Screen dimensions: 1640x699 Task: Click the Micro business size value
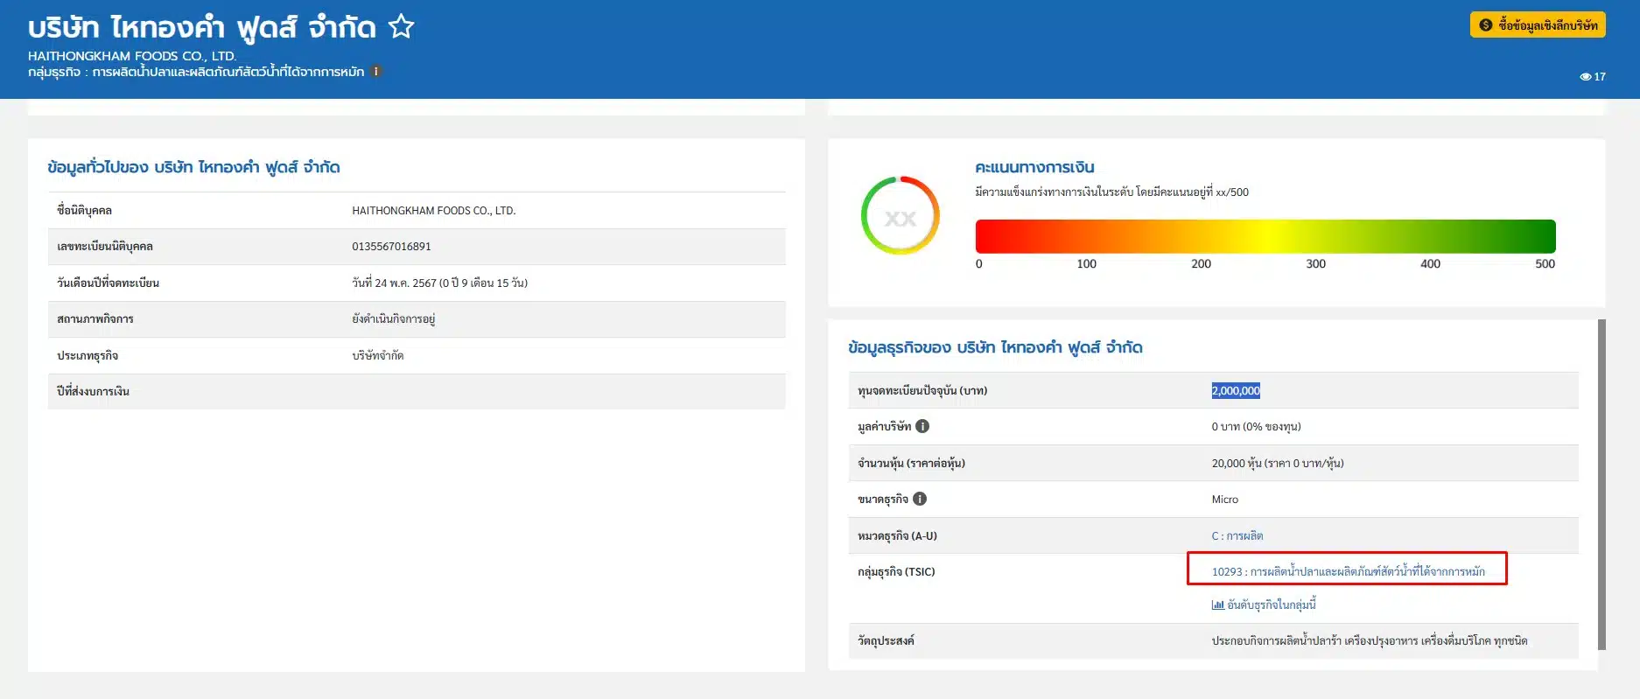[x=1224, y=500]
